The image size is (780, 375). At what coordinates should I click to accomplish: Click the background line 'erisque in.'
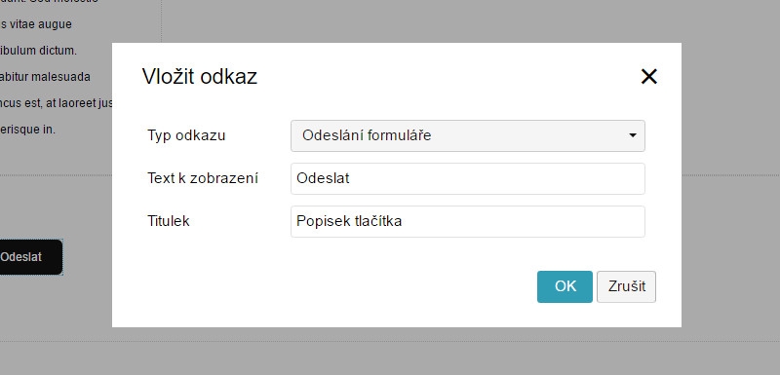[x=27, y=130]
